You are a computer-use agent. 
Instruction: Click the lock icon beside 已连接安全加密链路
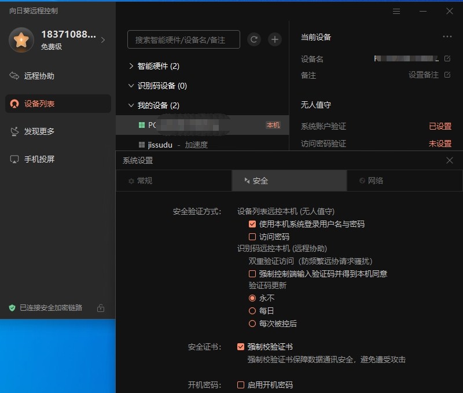point(100,308)
